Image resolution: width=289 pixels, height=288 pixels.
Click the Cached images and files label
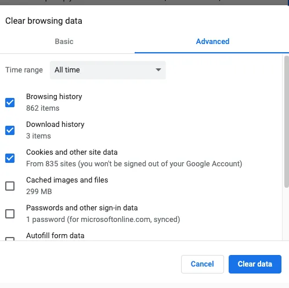tap(67, 180)
